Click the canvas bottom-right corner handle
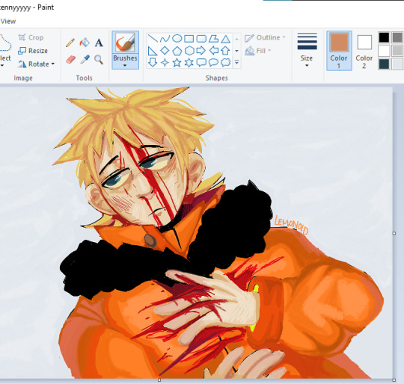 pos(394,380)
